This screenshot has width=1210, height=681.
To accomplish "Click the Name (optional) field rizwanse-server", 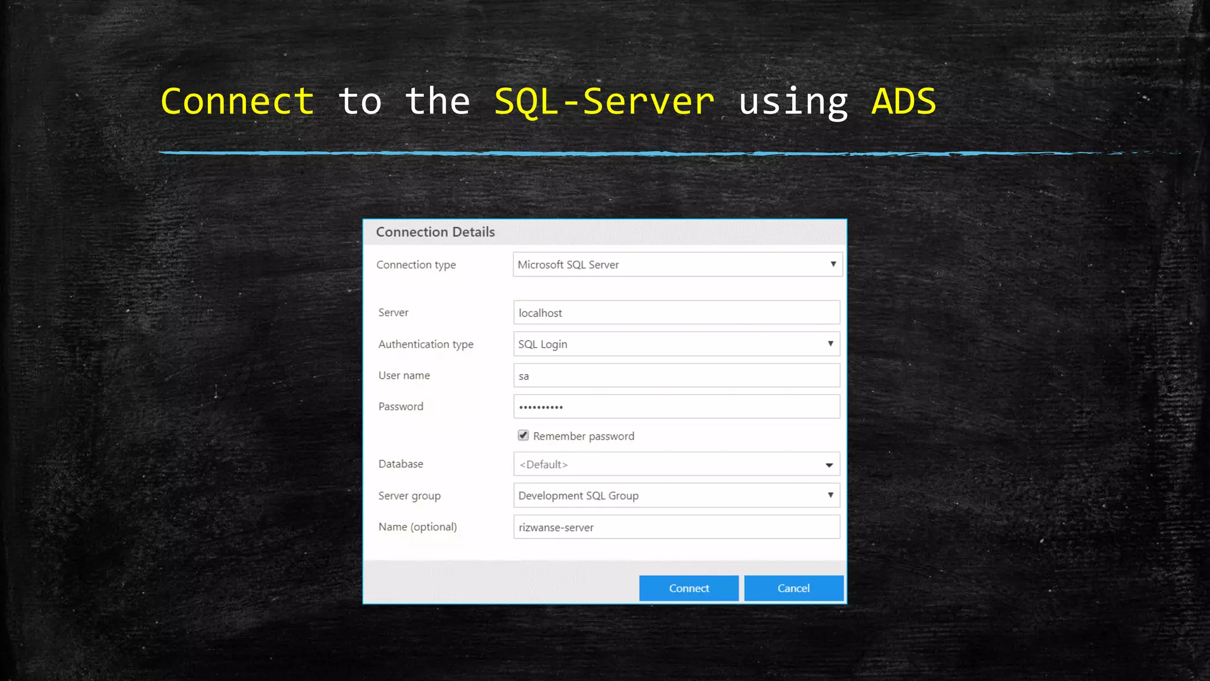I will coord(676,527).
